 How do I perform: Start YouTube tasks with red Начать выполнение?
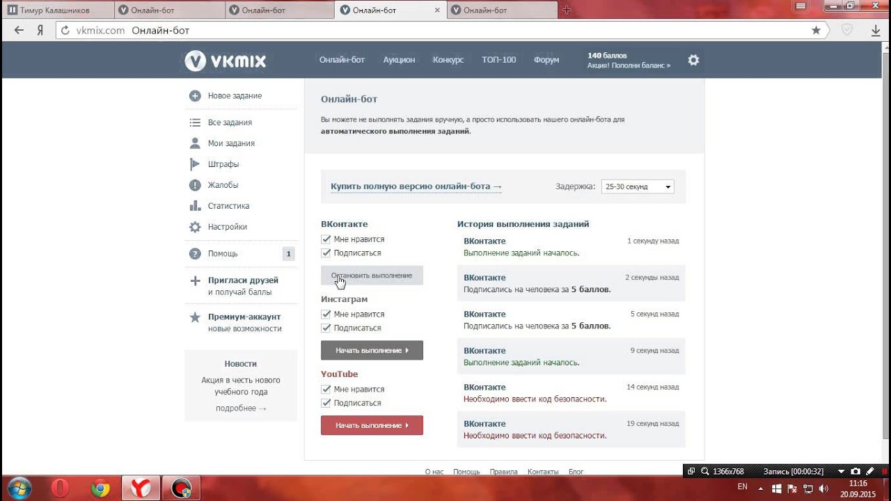tap(372, 425)
